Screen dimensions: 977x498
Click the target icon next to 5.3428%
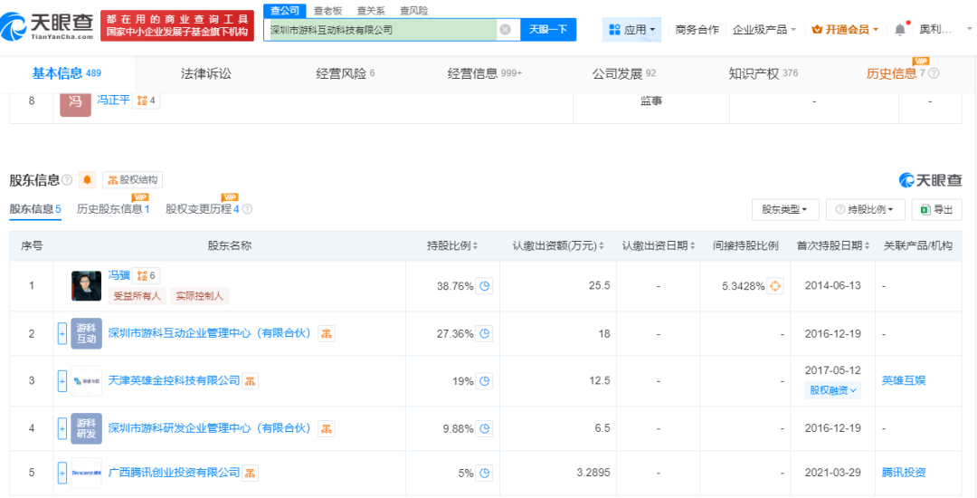tap(775, 286)
